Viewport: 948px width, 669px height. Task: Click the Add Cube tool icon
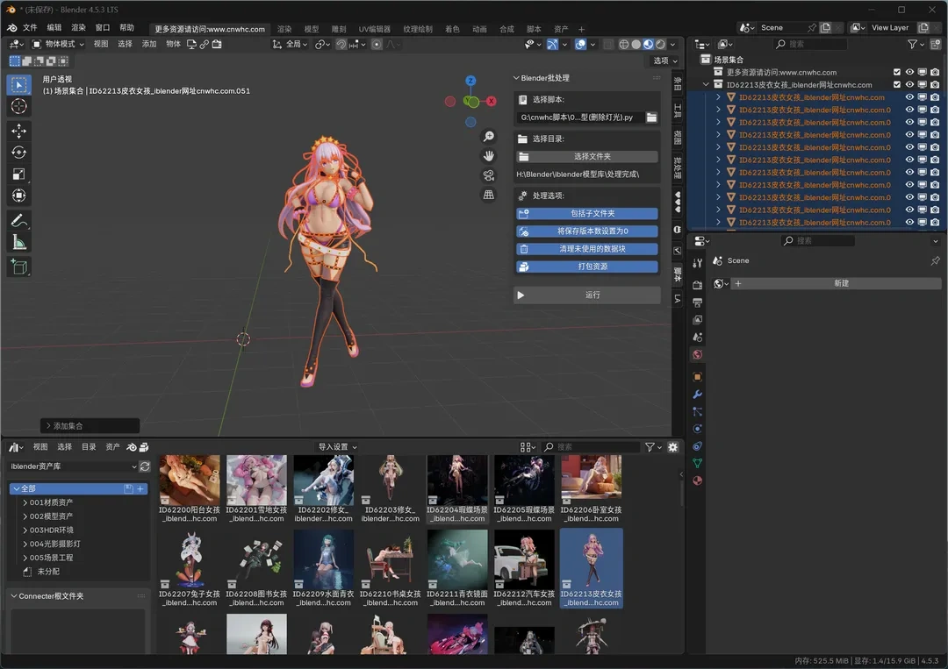[x=18, y=267]
